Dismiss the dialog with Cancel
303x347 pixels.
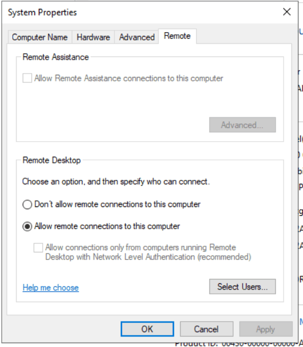click(x=207, y=329)
